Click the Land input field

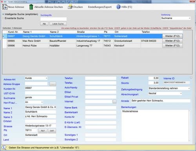(x=40, y=140)
